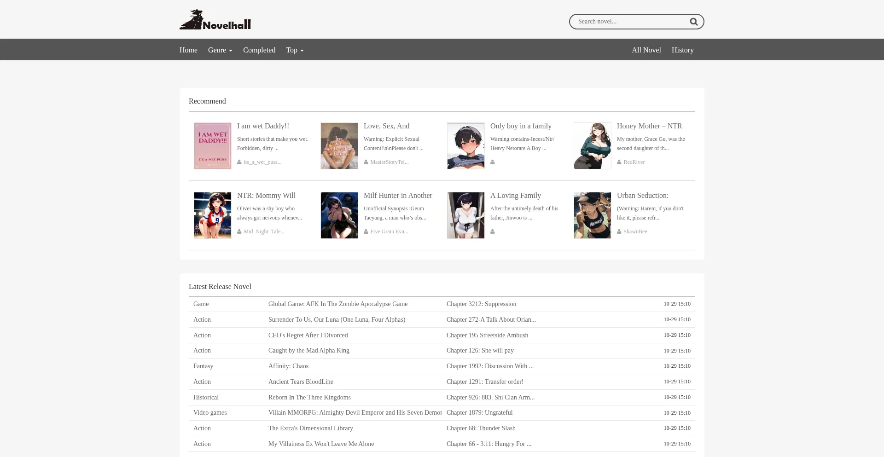Select the Affinity: Chaos novel link
884x457 pixels.
click(x=288, y=366)
